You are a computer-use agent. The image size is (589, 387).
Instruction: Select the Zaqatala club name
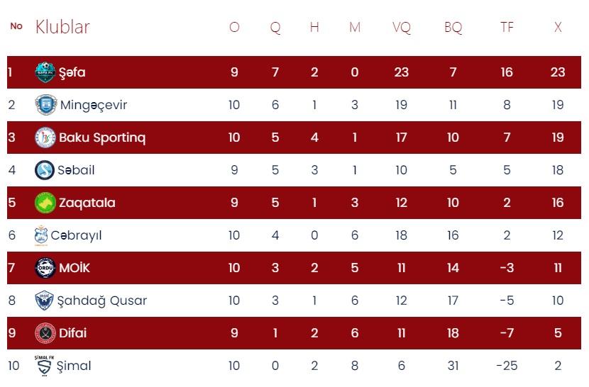[x=87, y=203]
